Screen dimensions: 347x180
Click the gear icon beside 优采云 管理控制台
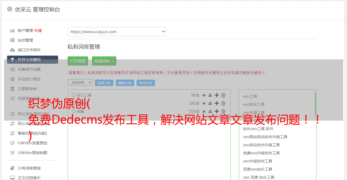click(x=10, y=9)
